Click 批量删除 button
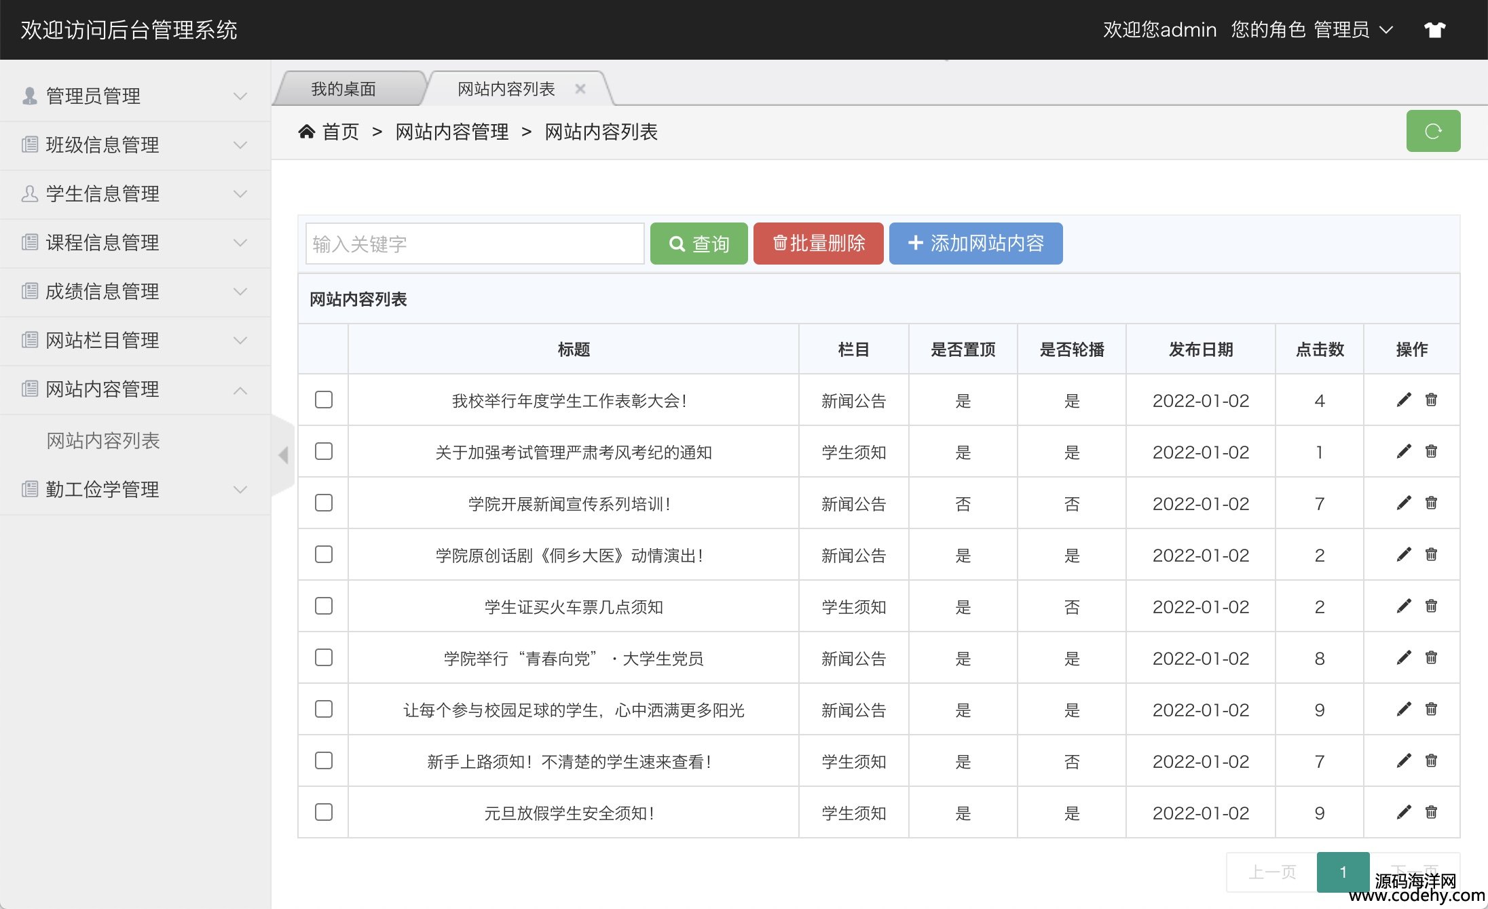The image size is (1488, 909). pyautogui.click(x=819, y=244)
